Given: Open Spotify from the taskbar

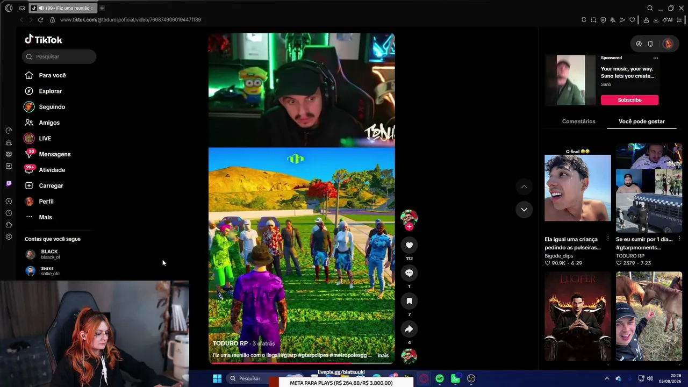Looking at the screenshot, I should [x=440, y=379].
